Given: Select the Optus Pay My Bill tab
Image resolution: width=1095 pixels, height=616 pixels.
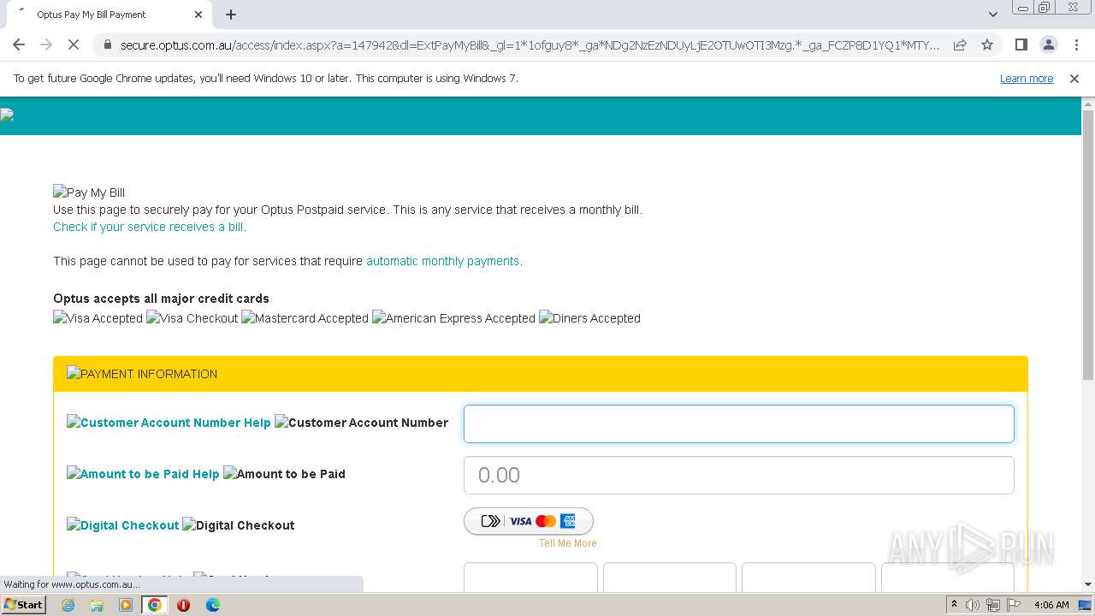Looking at the screenshot, I should point(109,15).
